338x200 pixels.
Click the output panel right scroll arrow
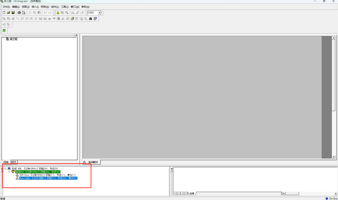[x=336, y=193]
